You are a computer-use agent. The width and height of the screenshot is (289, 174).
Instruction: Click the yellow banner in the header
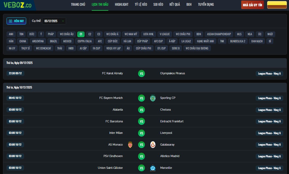coord(276,5)
